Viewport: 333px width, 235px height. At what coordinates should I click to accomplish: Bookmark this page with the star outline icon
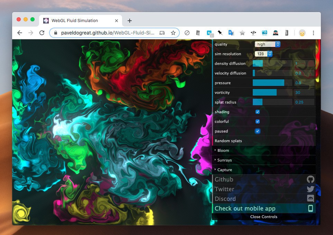[173, 33]
